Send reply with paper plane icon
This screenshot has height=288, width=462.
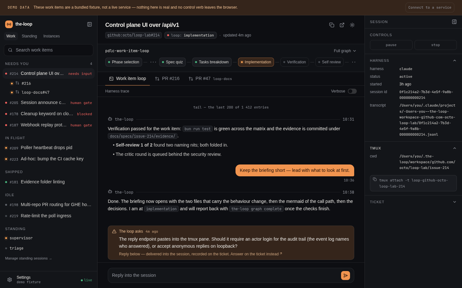point(346,276)
